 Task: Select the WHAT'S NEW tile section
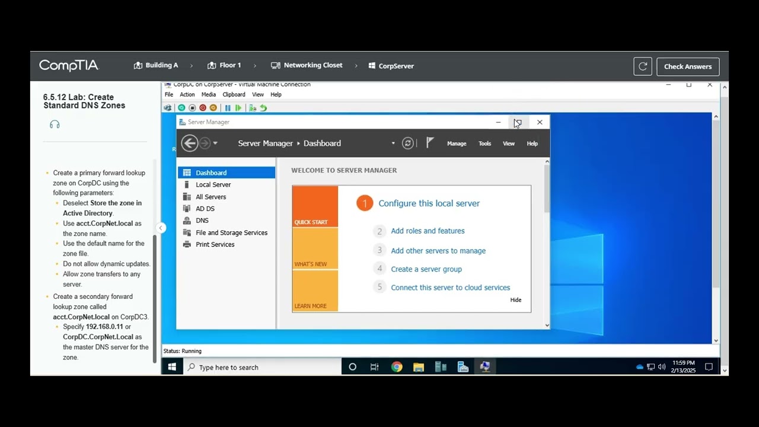(x=315, y=249)
